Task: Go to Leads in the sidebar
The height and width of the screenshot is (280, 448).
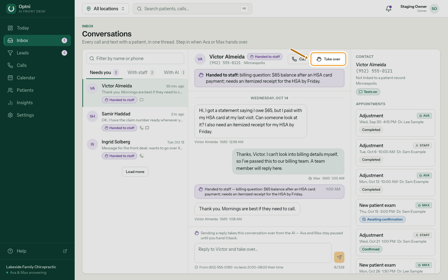Action: 37,53
